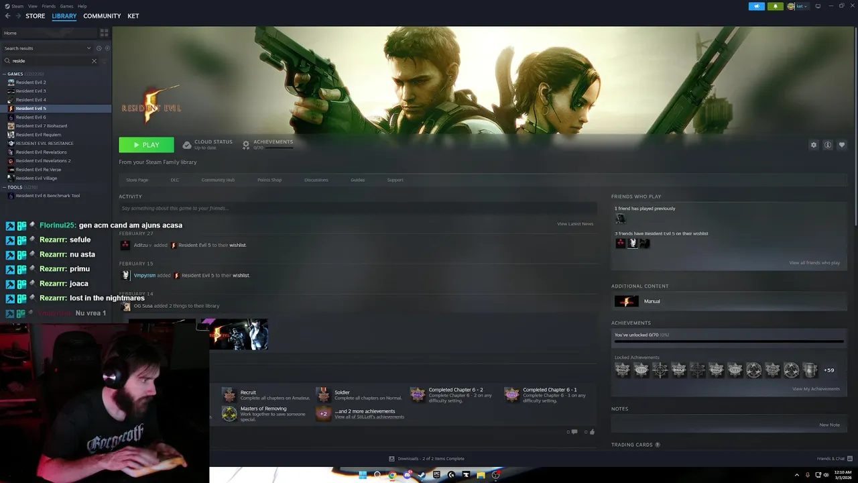Click the thumbs up on activity post
Screen dimensions: 858x483
[591, 432]
